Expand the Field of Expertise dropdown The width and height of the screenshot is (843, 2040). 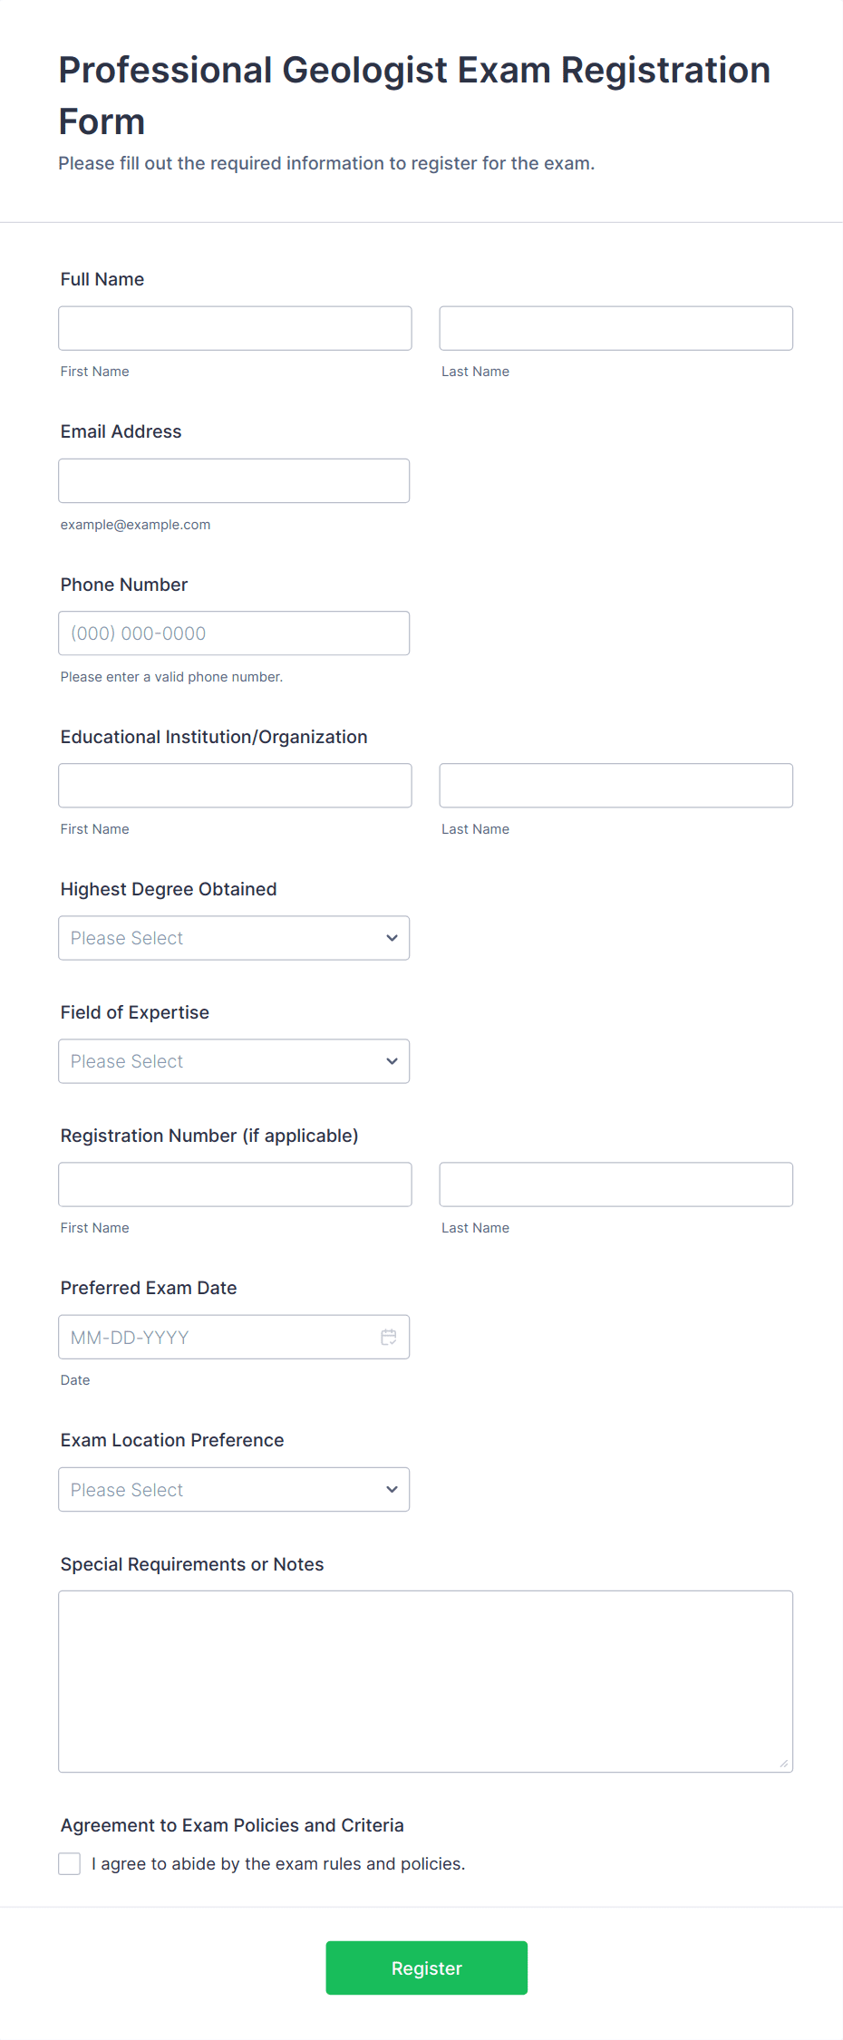(x=233, y=1061)
